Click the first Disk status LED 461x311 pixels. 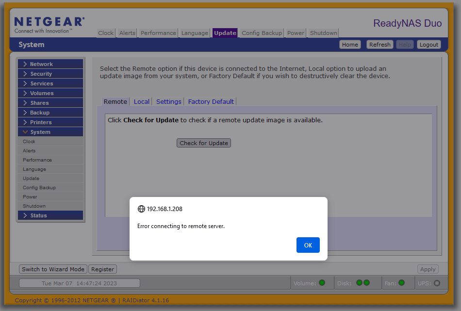[x=359, y=283]
